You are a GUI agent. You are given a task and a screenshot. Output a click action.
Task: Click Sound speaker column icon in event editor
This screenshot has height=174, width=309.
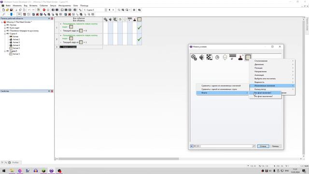tap(111, 19)
